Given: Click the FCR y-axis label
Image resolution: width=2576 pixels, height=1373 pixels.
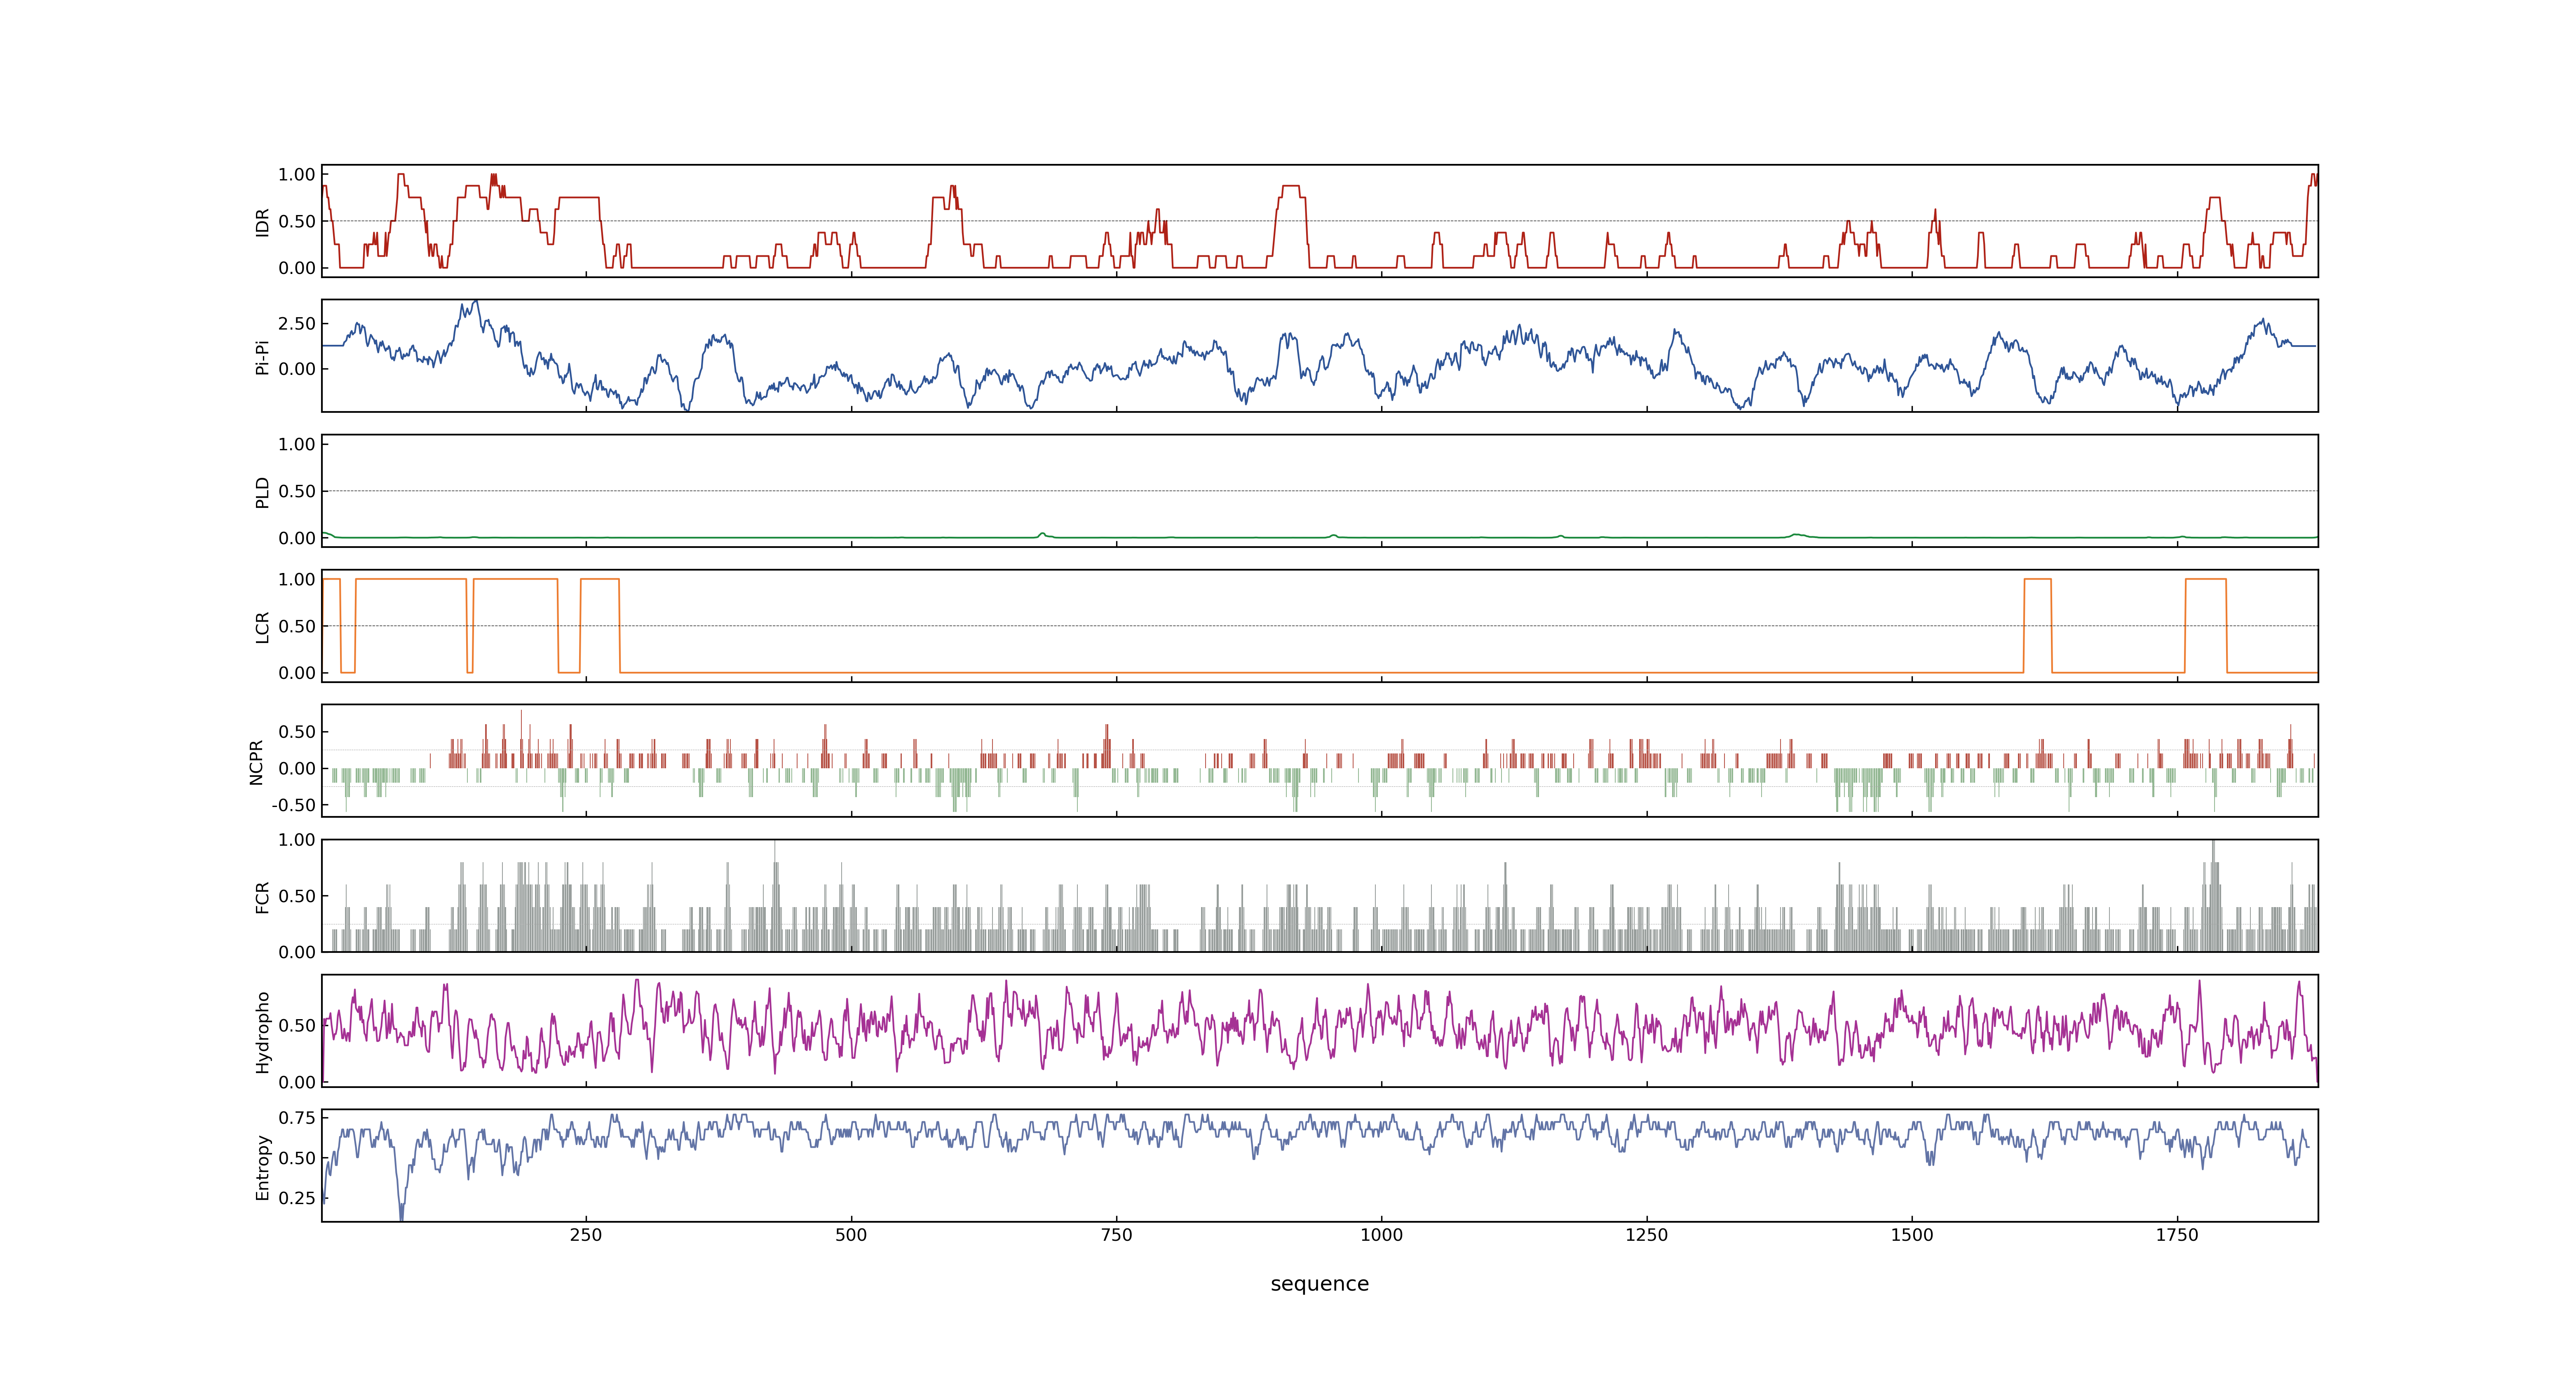Looking at the screenshot, I should coord(262,896).
